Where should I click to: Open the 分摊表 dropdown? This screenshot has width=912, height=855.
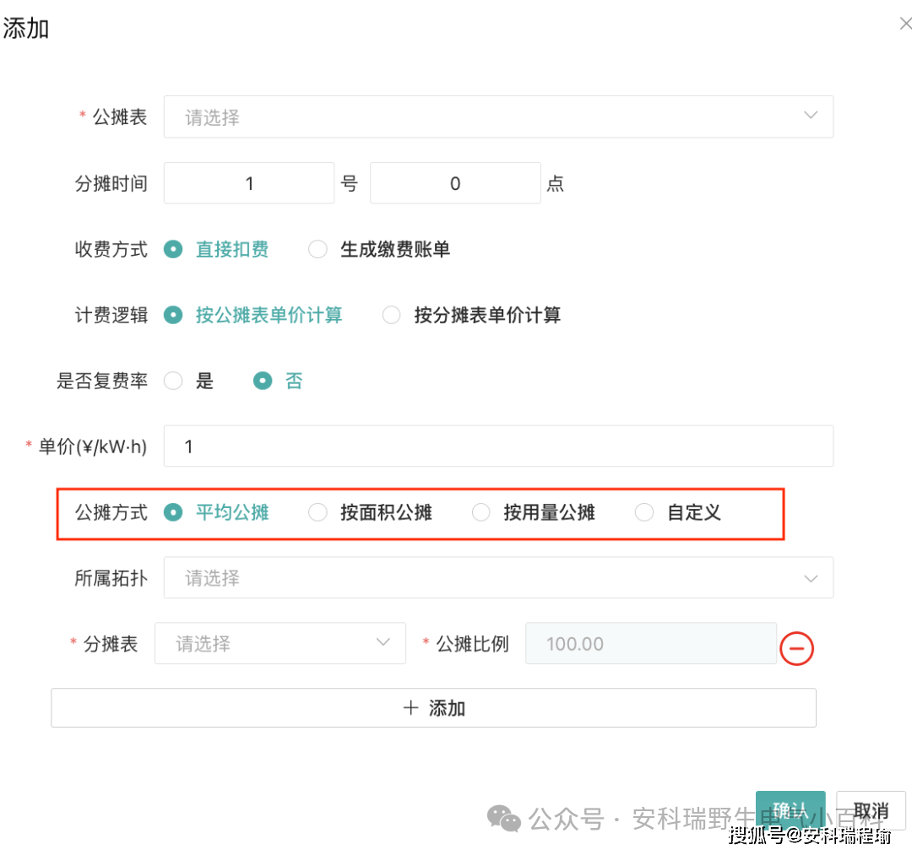(x=280, y=643)
